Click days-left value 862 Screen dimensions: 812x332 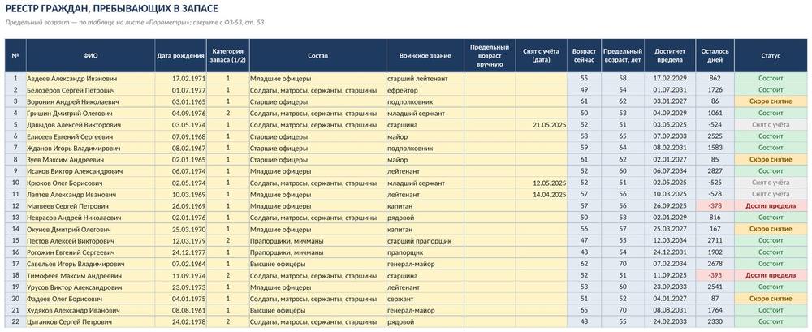point(715,78)
